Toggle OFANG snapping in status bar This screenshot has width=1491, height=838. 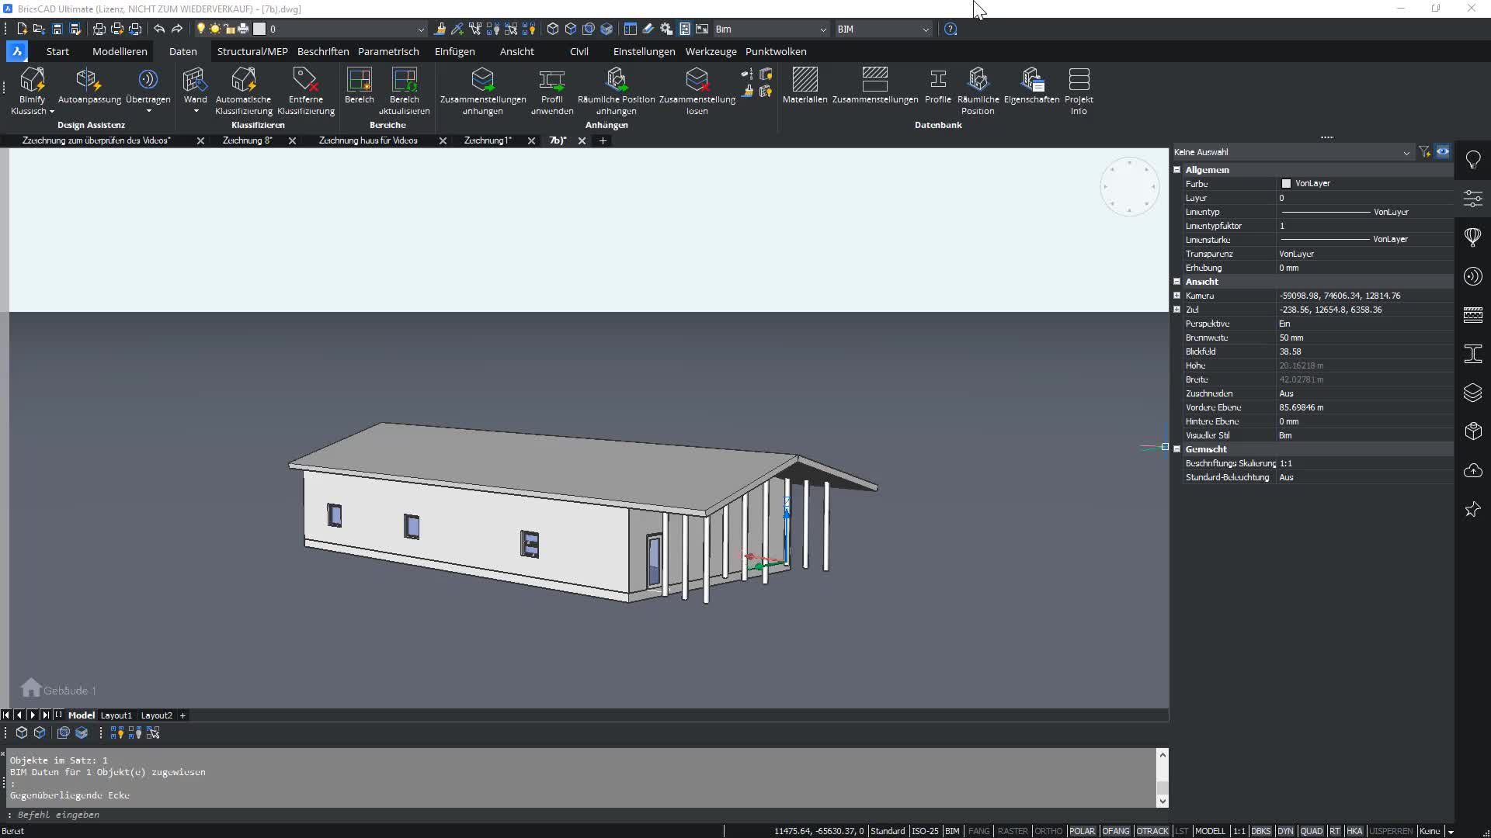tap(1116, 831)
